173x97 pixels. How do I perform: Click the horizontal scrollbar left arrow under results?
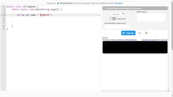104,91
